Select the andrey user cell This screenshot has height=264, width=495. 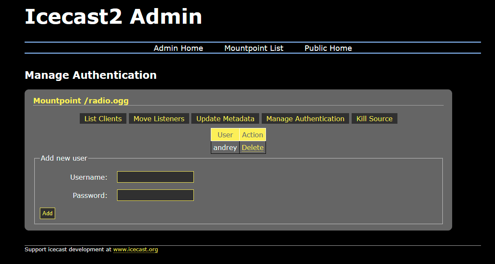click(225, 147)
